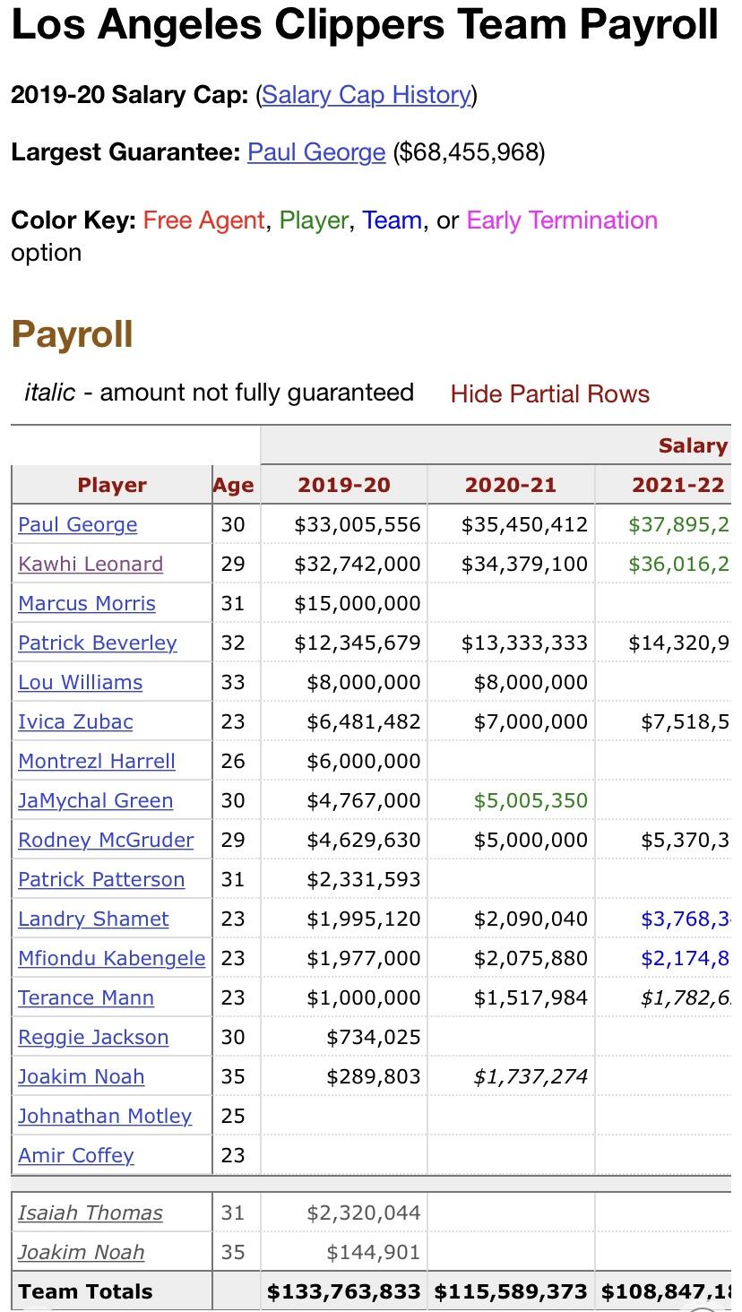The image size is (742, 1312).
Task: Open Kawhi Leonard player page
Action: coord(91,564)
